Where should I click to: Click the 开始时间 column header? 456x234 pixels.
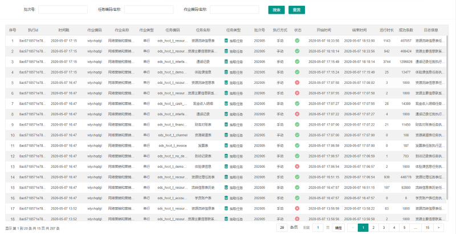coord(324,30)
